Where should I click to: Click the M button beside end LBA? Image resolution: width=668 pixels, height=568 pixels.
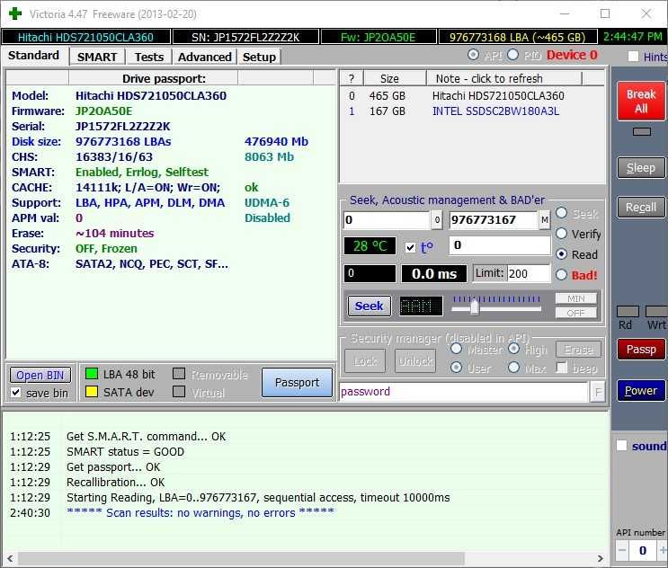[545, 220]
